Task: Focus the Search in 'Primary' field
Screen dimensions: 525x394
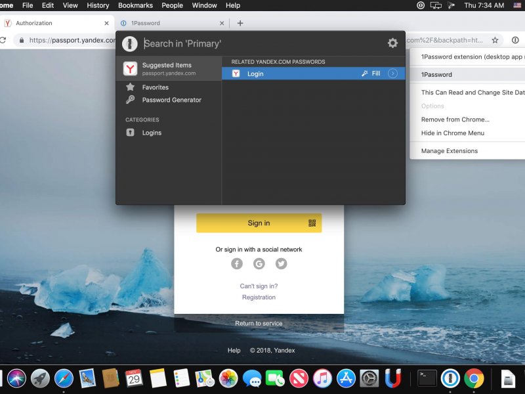Action: [x=261, y=43]
